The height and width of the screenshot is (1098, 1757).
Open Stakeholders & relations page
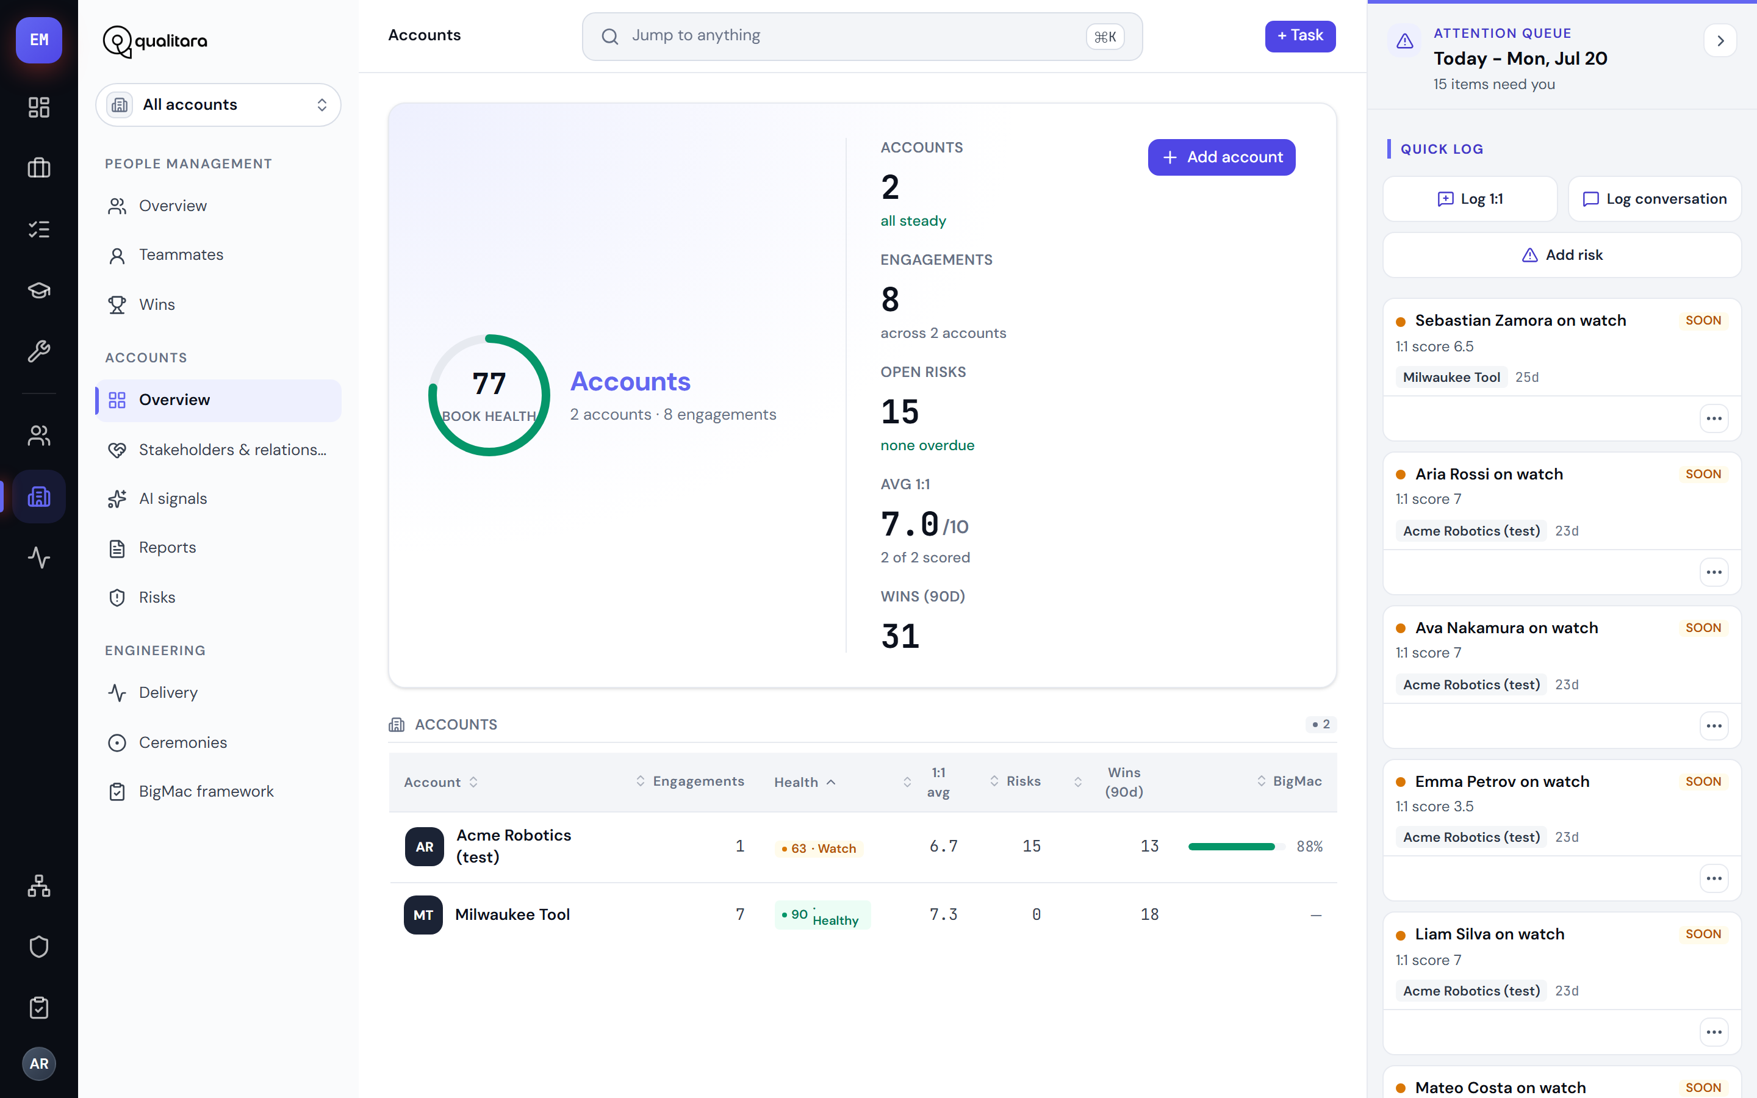[218, 450]
